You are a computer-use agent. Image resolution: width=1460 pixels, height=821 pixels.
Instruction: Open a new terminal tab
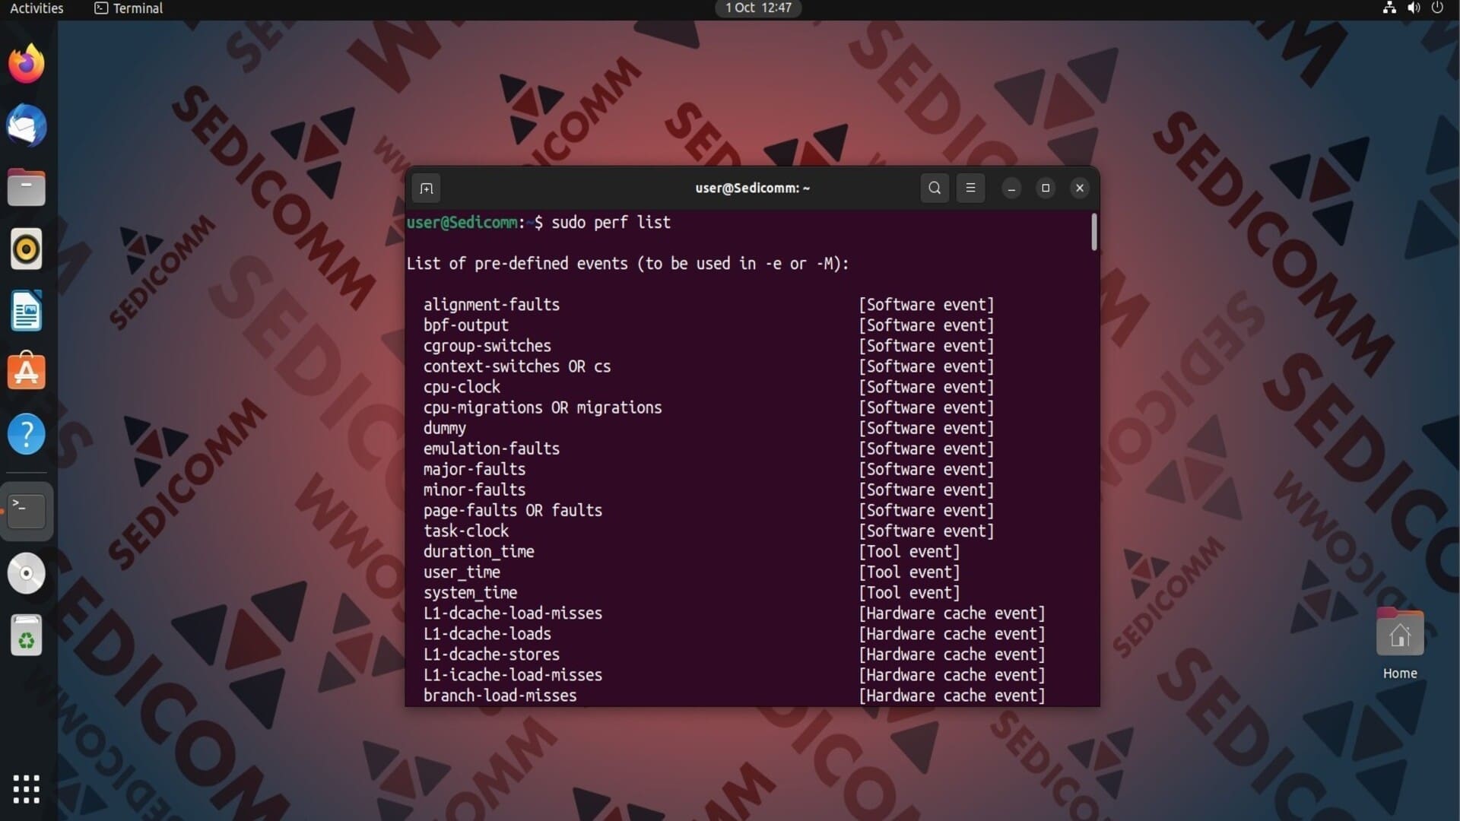[x=427, y=189]
